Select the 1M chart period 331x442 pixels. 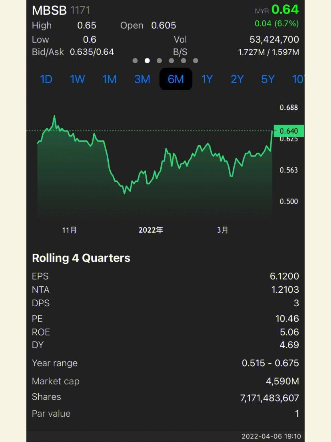pyautogui.click(x=110, y=79)
